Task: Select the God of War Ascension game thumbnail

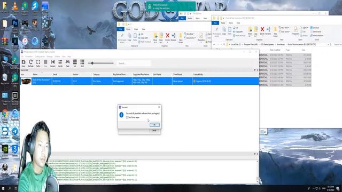Action: pos(26,81)
